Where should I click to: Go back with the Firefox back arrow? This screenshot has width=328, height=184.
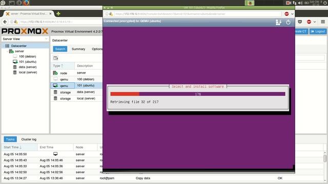[5, 21]
